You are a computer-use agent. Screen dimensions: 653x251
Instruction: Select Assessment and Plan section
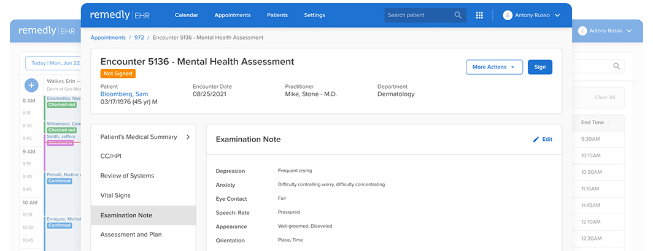point(131,234)
